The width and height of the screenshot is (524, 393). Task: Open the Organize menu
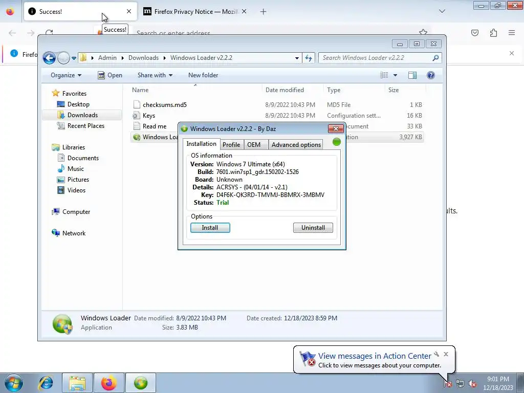click(x=66, y=75)
